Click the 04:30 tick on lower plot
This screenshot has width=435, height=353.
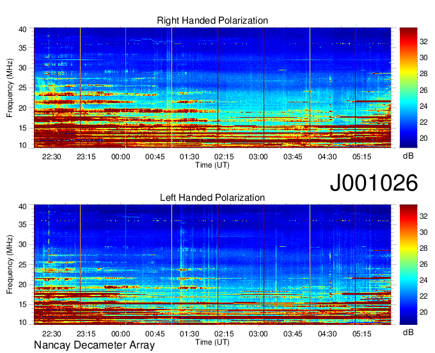pyautogui.click(x=328, y=334)
